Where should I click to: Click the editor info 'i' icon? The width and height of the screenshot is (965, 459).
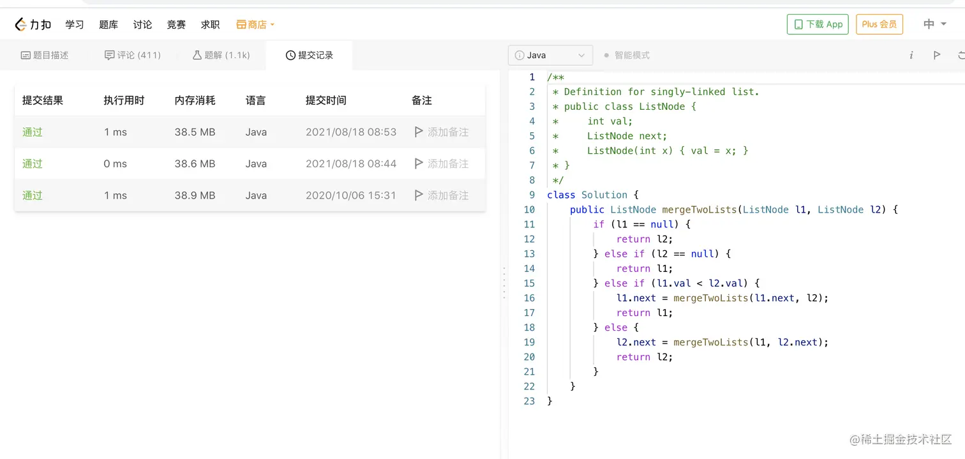pos(911,56)
